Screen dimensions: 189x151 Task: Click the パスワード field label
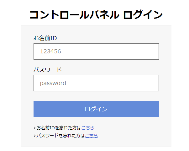tap(47, 70)
